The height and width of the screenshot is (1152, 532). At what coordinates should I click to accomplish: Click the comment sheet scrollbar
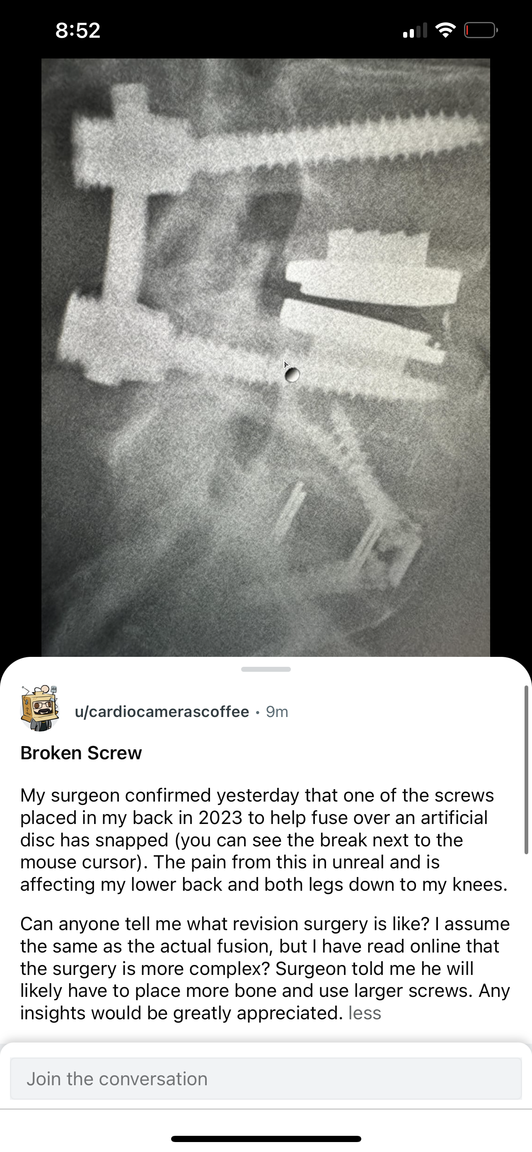[526, 770]
